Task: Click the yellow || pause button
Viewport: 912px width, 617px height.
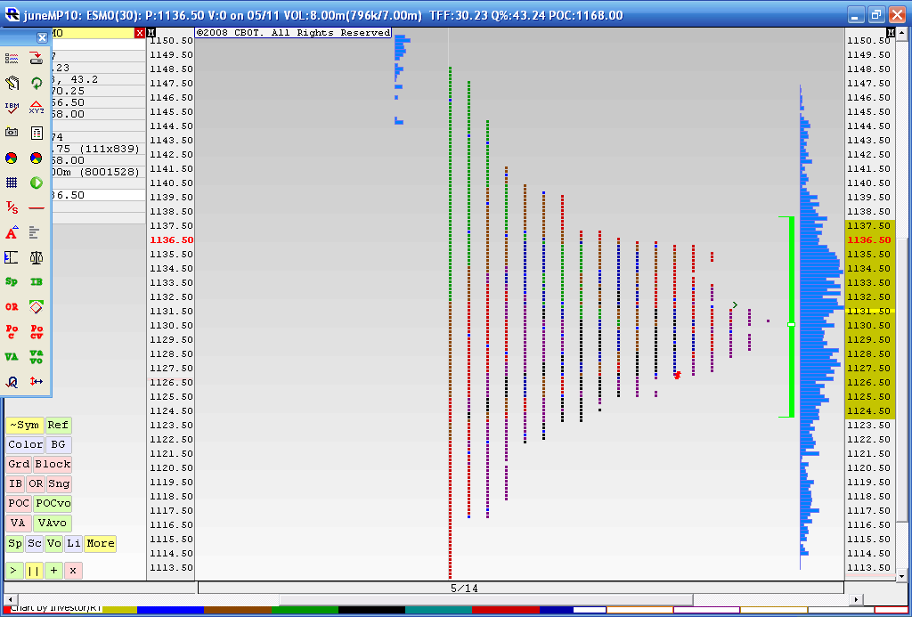Action: pos(35,571)
